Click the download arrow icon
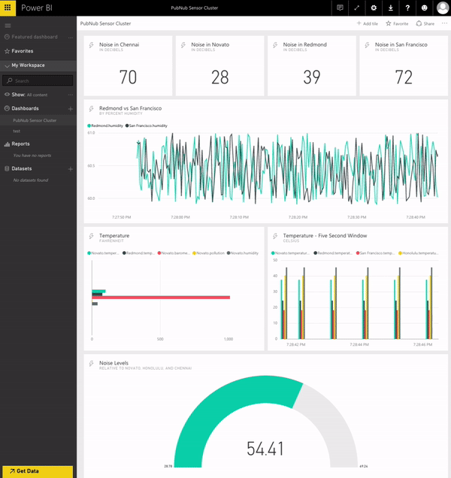Viewport: 451px width, 478px height. (391, 8)
